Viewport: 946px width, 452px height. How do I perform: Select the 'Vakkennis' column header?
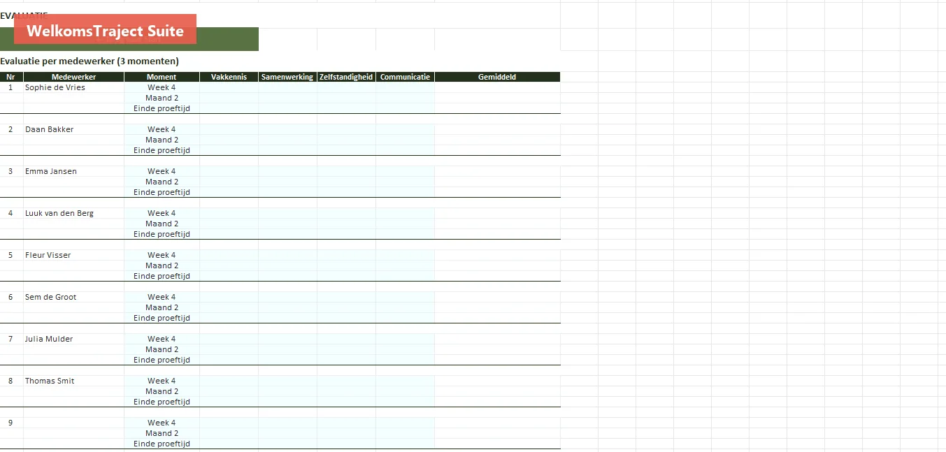(x=229, y=77)
